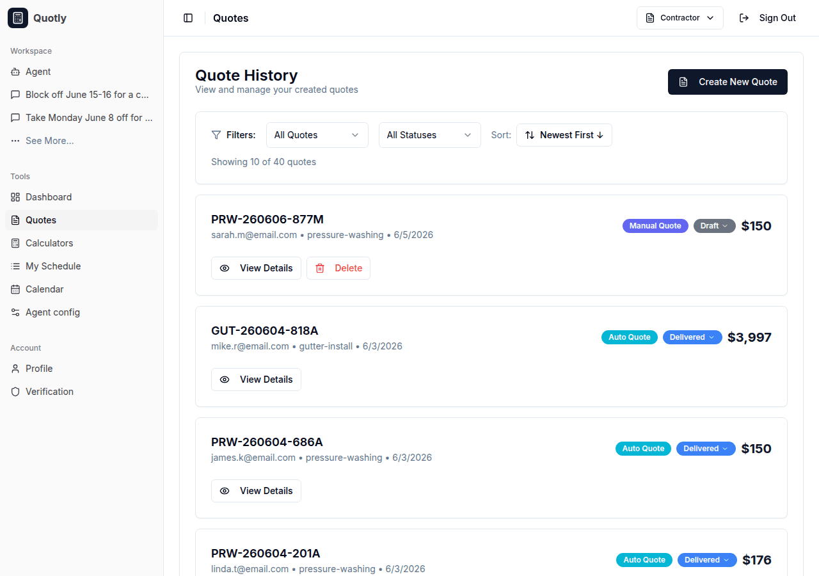This screenshot has width=819, height=576.
Task: Click the chat icon beside 'Take Monday June 8 off'
Action: [15, 118]
